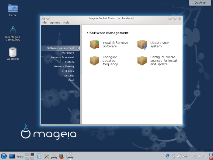This screenshot has width=213, height=160.
Task: Open the Mageia application launcher menu
Action: click(4, 156)
